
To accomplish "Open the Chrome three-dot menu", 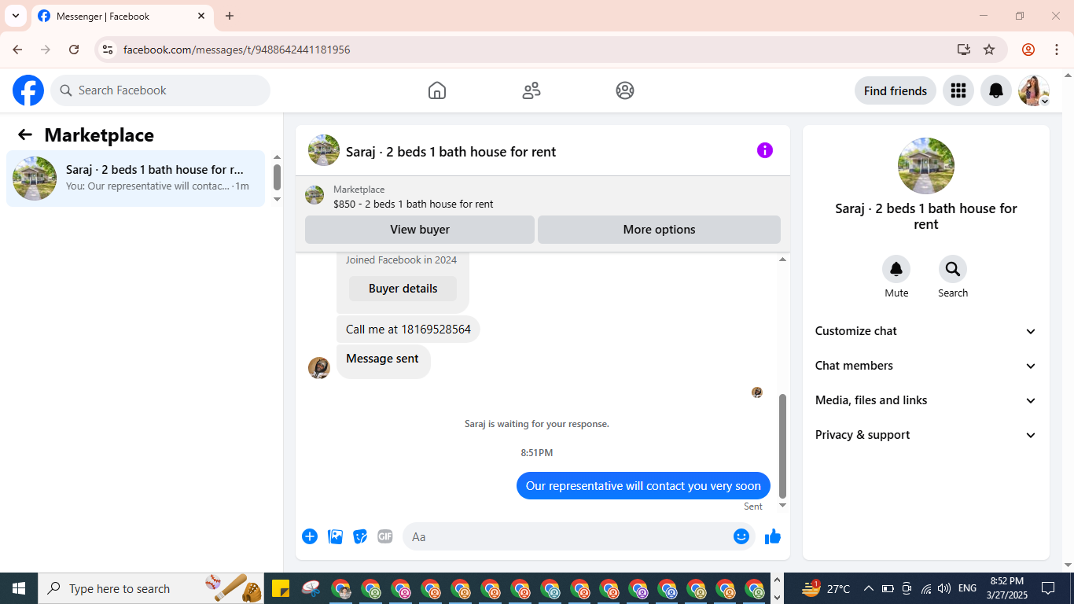I will [x=1057, y=50].
